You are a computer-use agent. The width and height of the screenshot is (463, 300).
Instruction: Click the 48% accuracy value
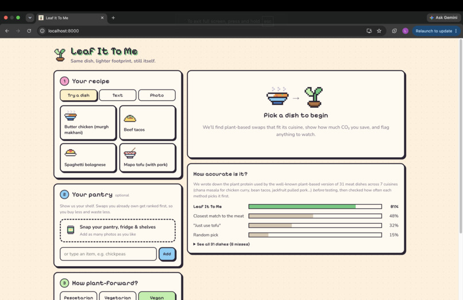[x=394, y=216]
